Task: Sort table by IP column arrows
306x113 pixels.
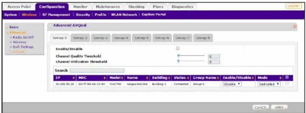Action: (x=74, y=78)
